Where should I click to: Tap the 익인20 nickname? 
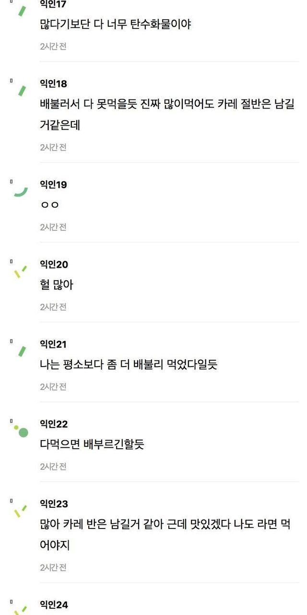click(54, 264)
